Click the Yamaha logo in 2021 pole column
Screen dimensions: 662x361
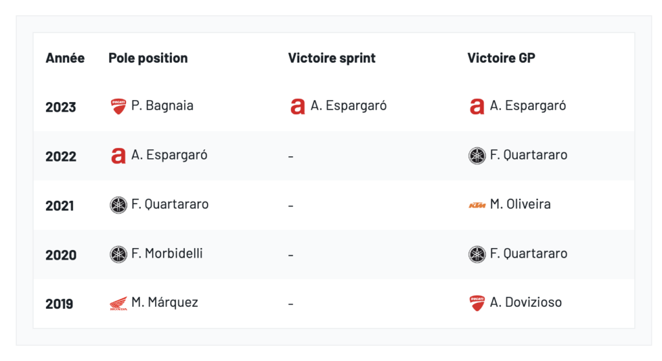pos(118,205)
